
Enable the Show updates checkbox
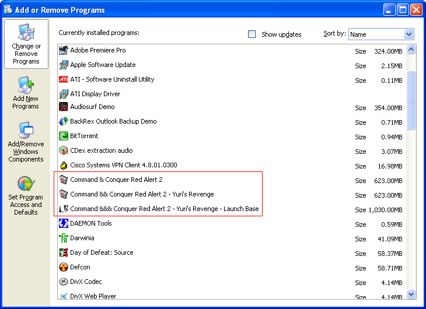point(252,34)
